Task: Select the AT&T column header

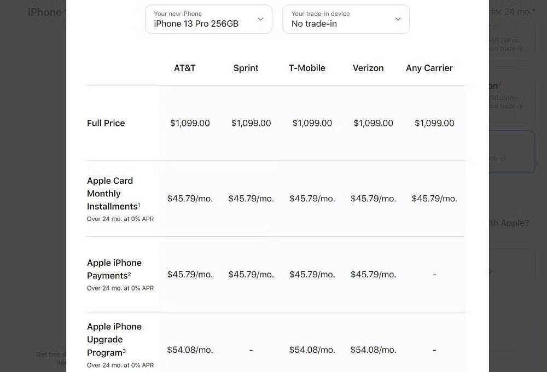Action: 185,68
